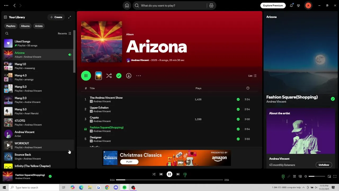
Task: Open the album preview thumbnail next to pause
Action: (x=99, y=76)
